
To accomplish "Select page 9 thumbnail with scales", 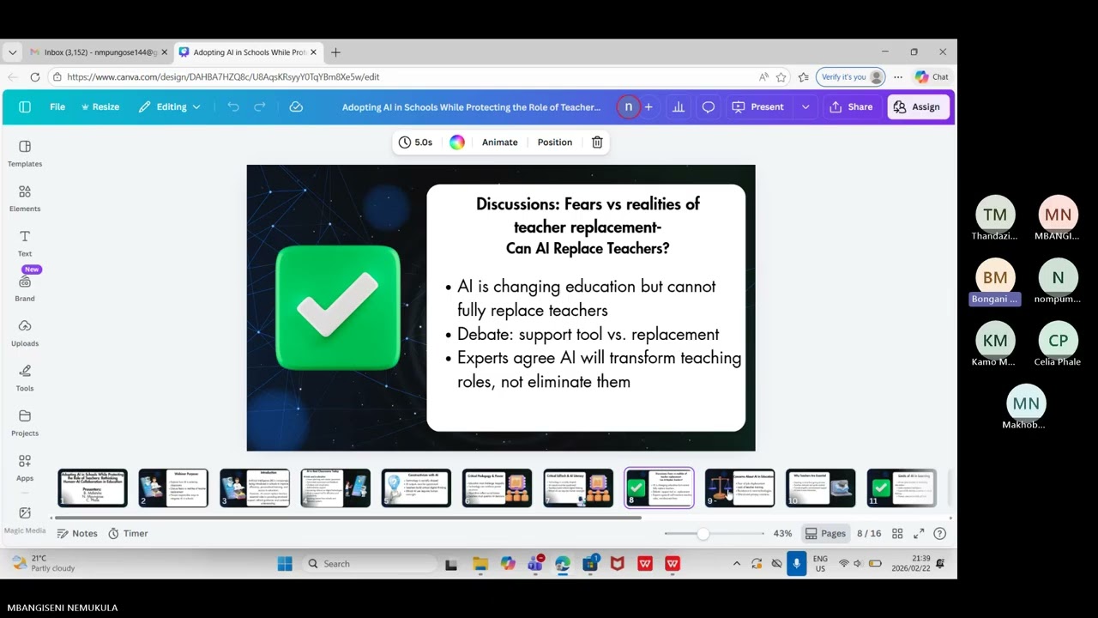I will point(739,488).
